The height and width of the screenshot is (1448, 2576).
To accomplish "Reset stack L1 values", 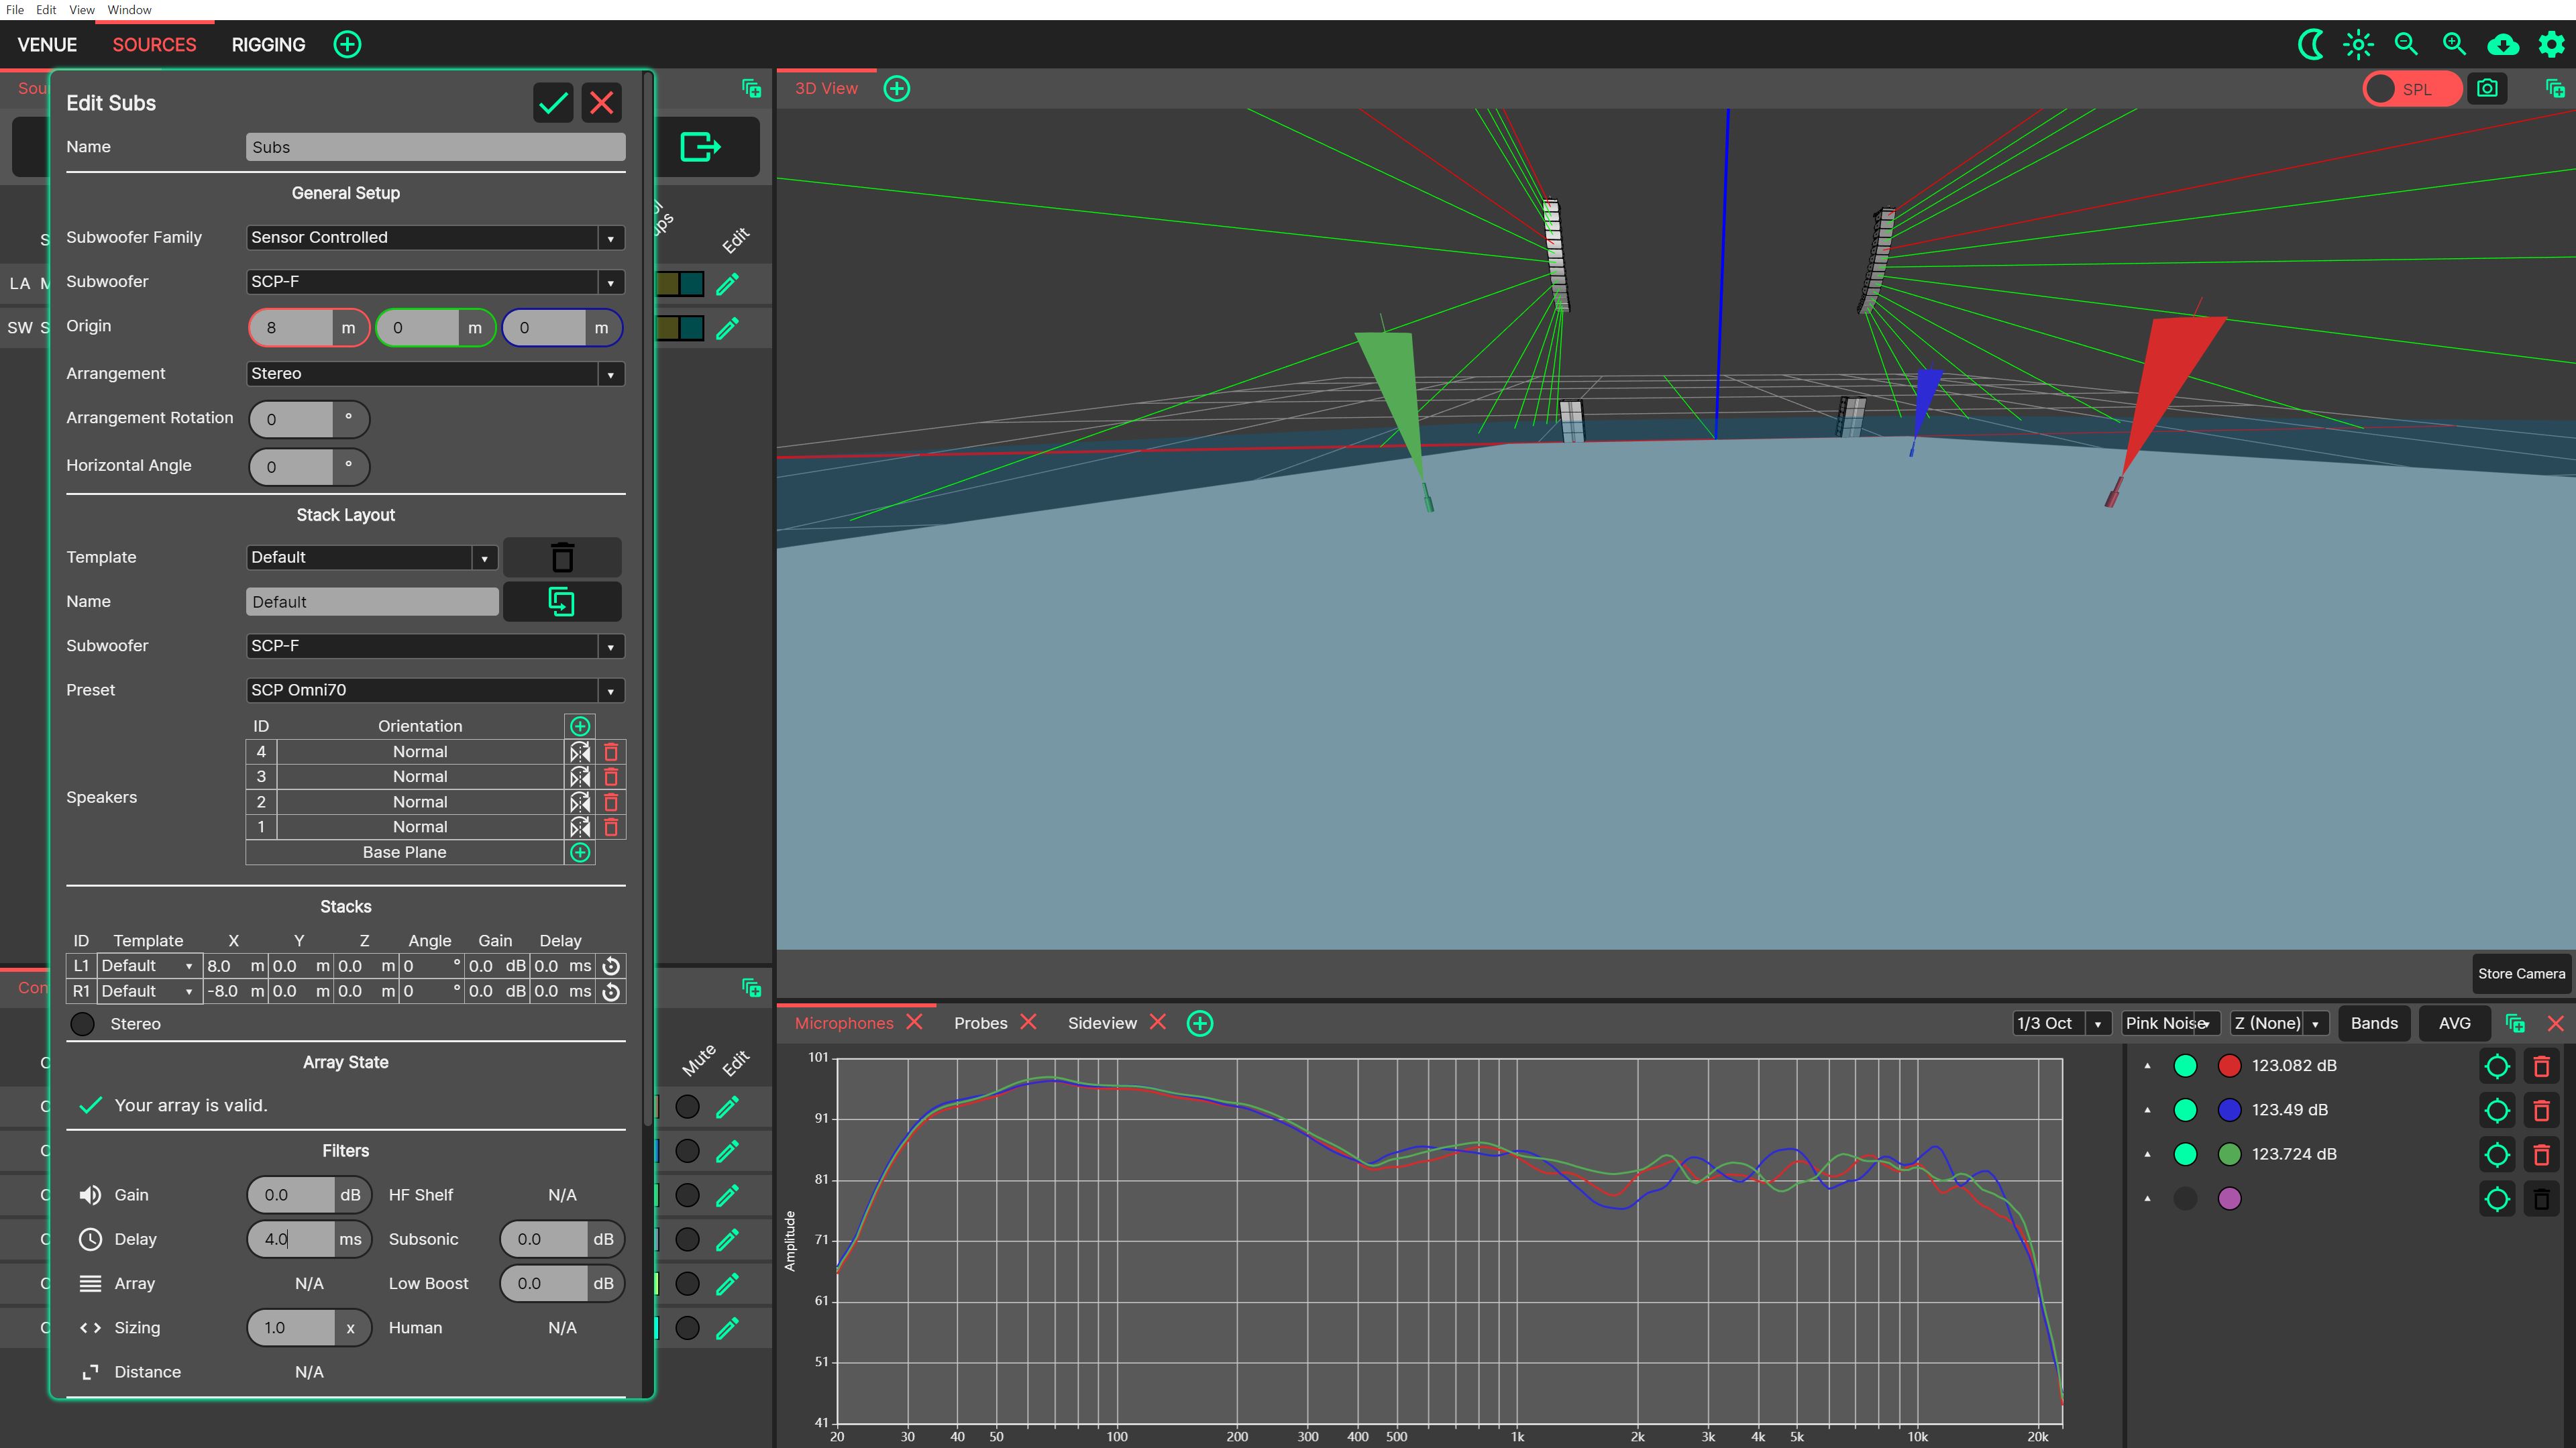I will click(x=611, y=966).
